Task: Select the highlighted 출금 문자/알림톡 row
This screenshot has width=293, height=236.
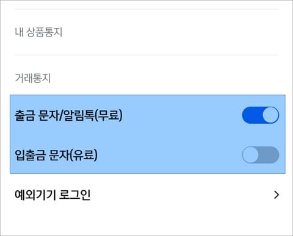Action: pyautogui.click(x=148, y=115)
